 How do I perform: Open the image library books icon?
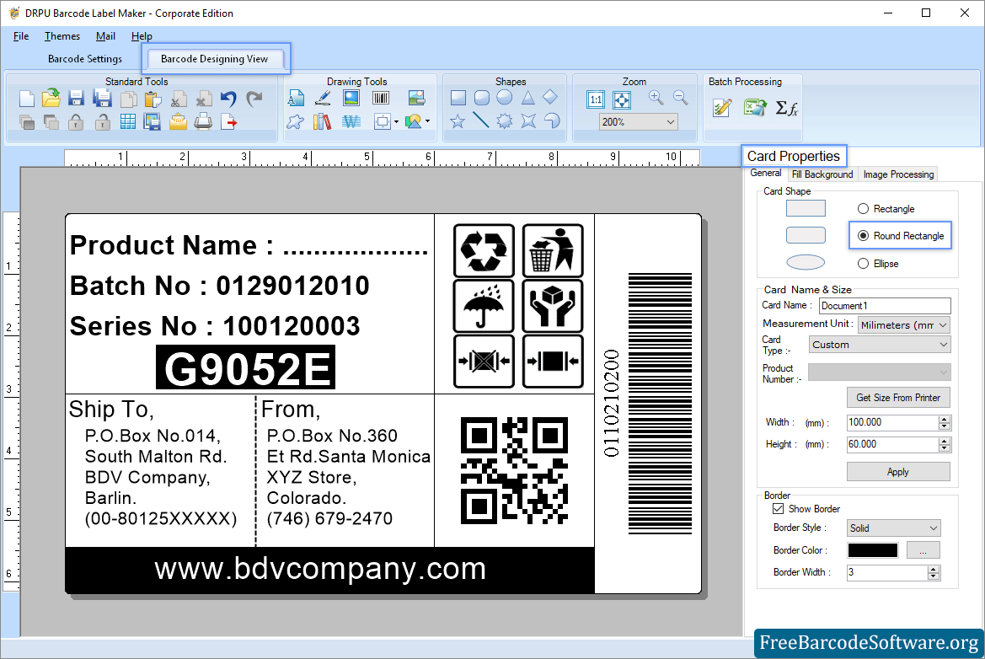tap(322, 121)
